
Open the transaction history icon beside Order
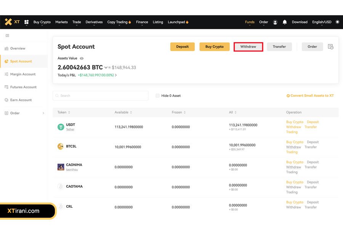coord(330,47)
